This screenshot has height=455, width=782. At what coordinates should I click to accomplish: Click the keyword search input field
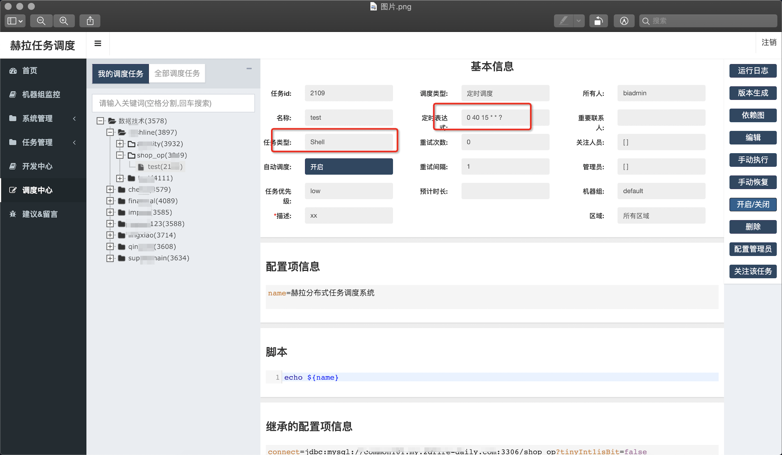173,103
